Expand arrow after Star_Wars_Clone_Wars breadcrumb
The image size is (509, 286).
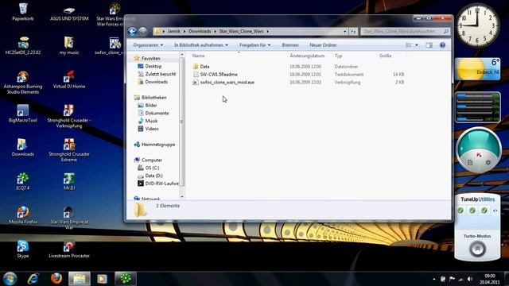(x=268, y=32)
